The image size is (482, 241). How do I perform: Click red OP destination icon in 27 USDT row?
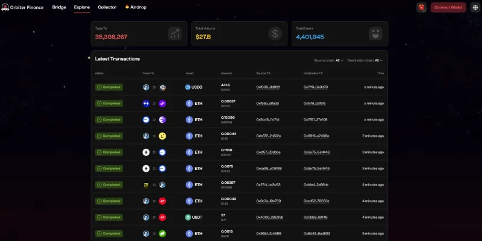[162, 218]
